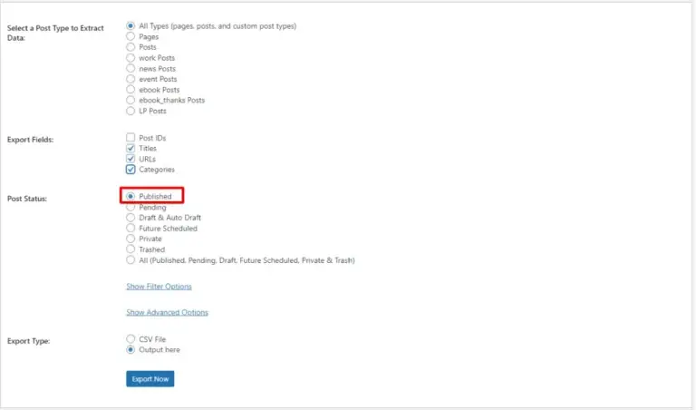
Task: Choose ebook Posts radio button
Action: point(130,90)
